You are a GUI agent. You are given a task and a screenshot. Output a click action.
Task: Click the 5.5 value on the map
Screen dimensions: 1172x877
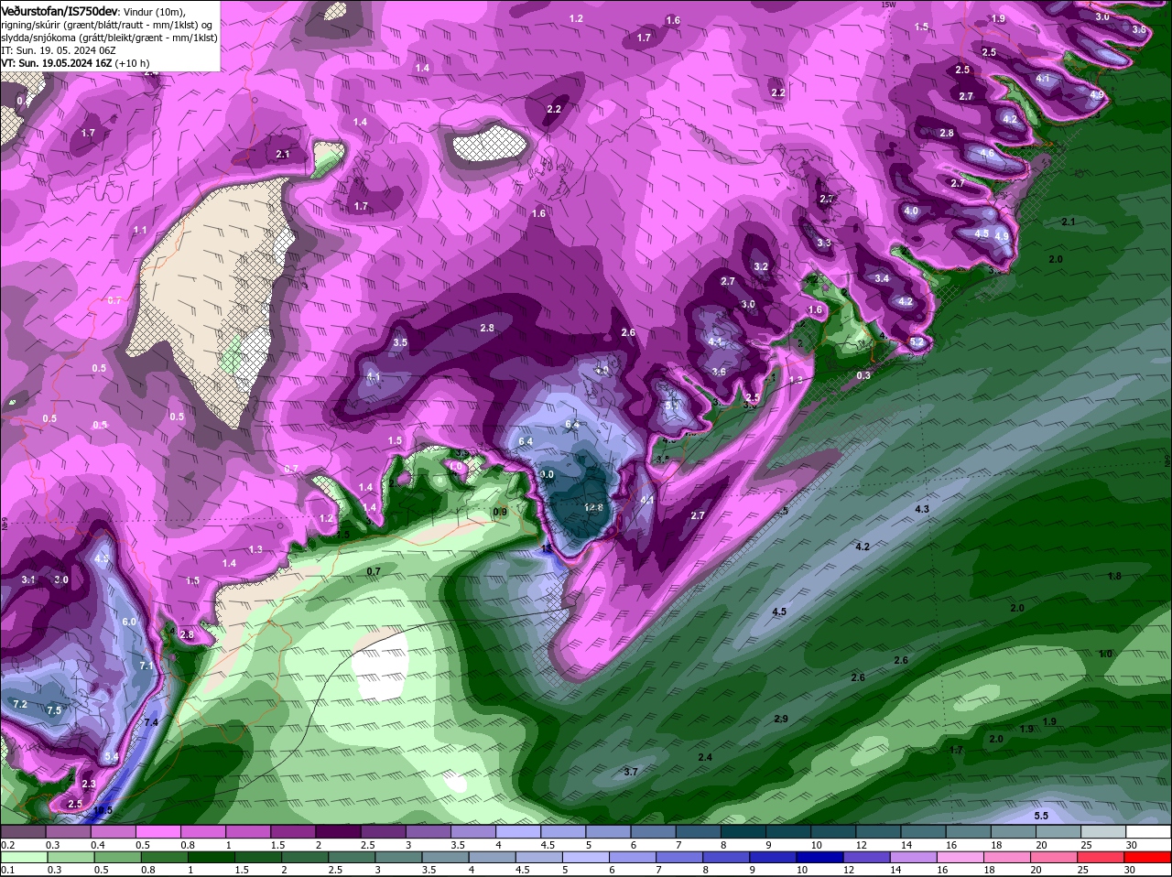pos(1041,816)
